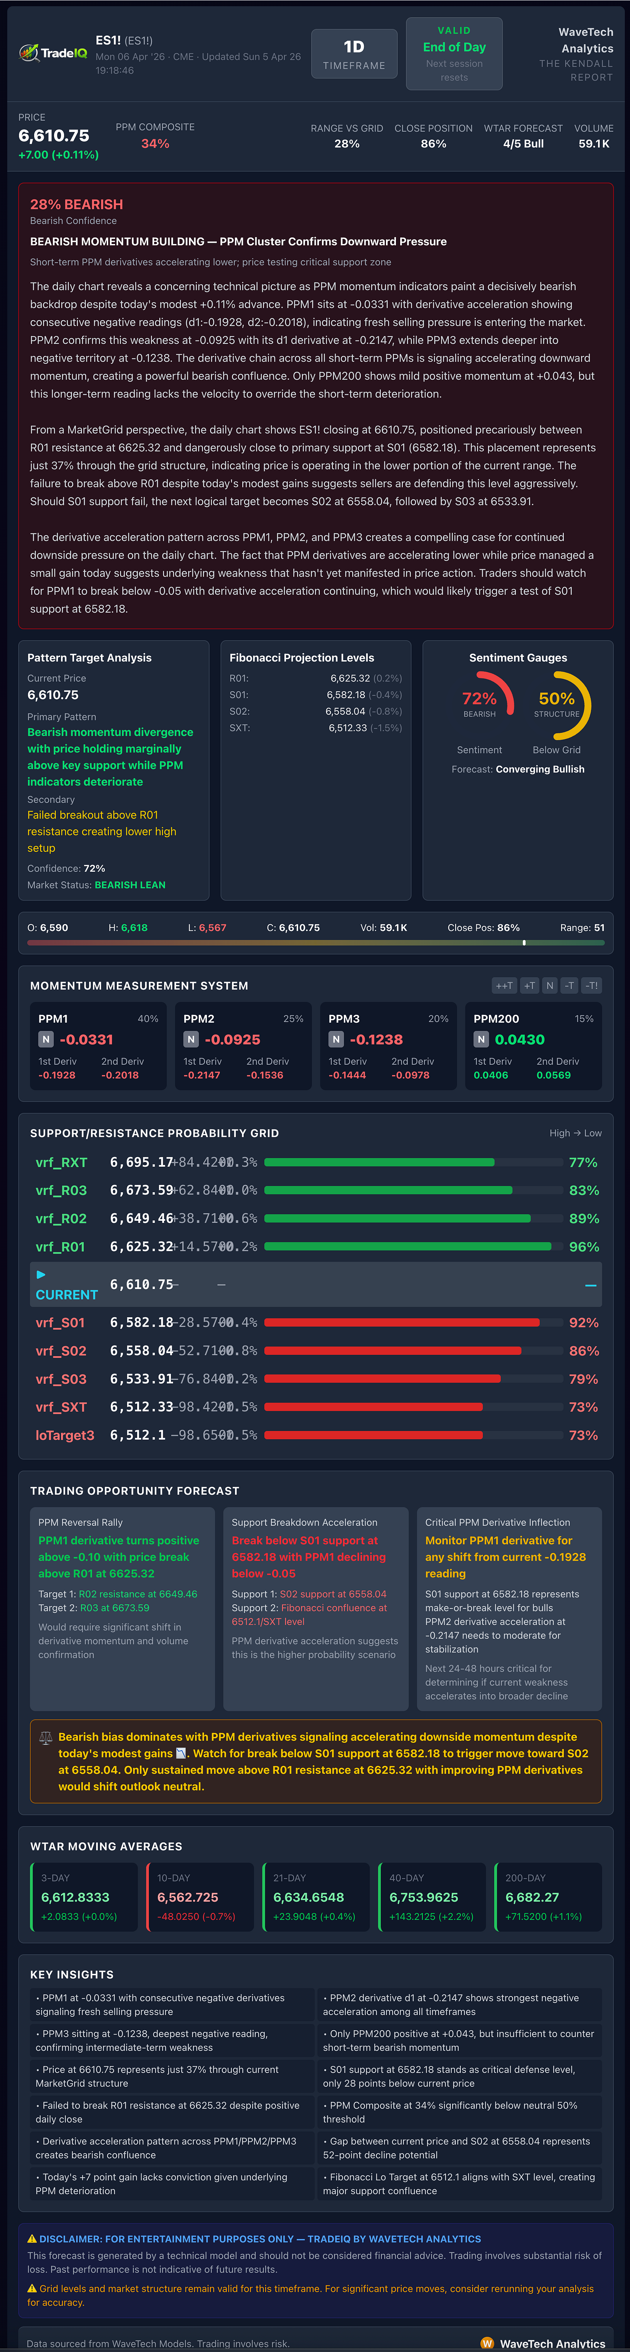Click the CURRENT row label
The image size is (630, 2352).
click(x=67, y=1295)
